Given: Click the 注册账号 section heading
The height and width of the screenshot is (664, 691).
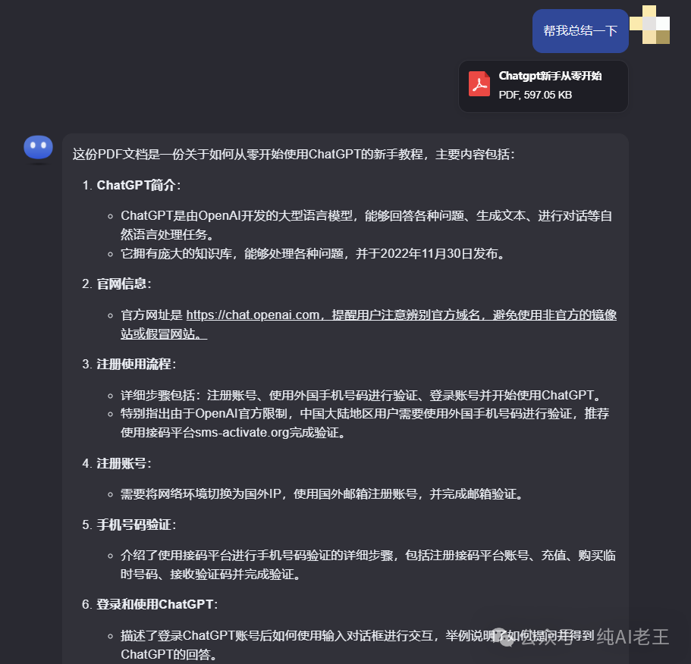Looking at the screenshot, I should pos(121,463).
